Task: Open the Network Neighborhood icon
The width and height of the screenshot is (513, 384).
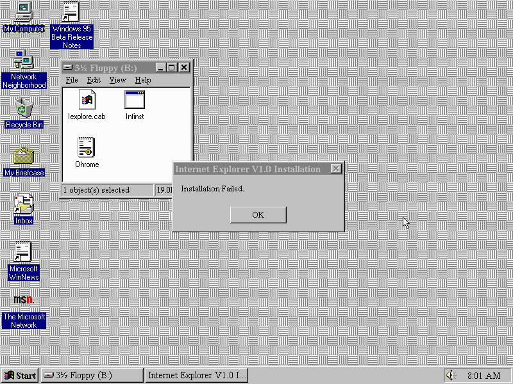Action: tap(24, 61)
